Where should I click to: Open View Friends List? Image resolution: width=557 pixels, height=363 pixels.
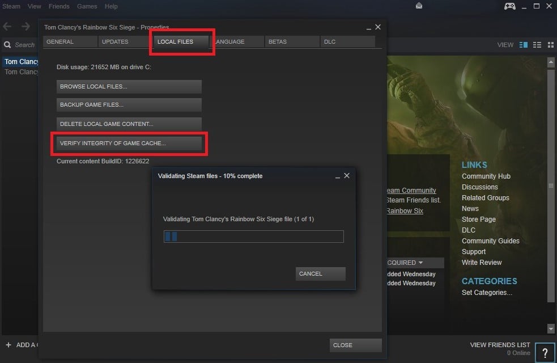click(500, 345)
